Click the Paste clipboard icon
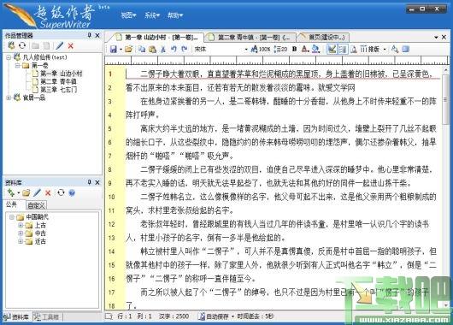The height and width of the screenshot is (325, 453). 152,49
